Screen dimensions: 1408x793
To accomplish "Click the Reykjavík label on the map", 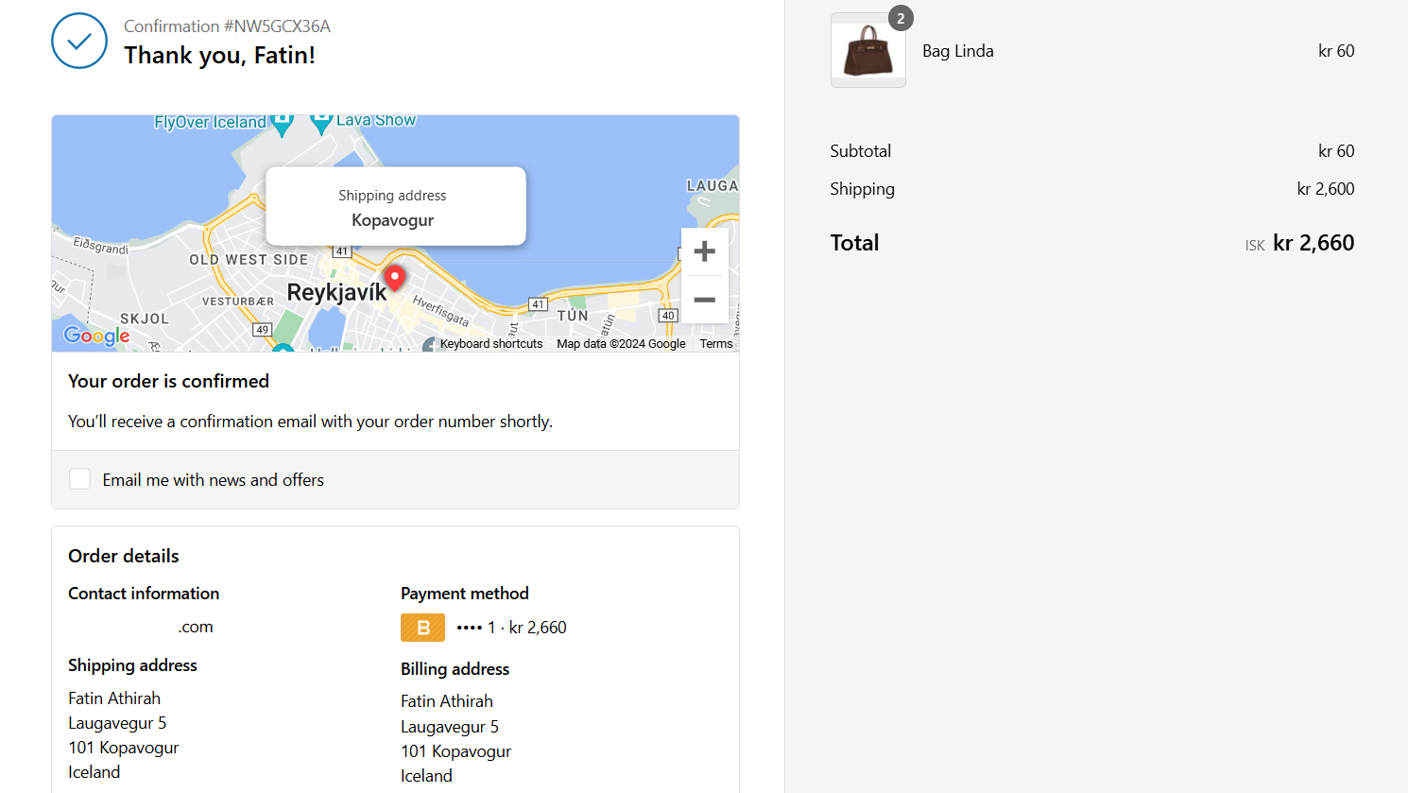I will [336, 293].
